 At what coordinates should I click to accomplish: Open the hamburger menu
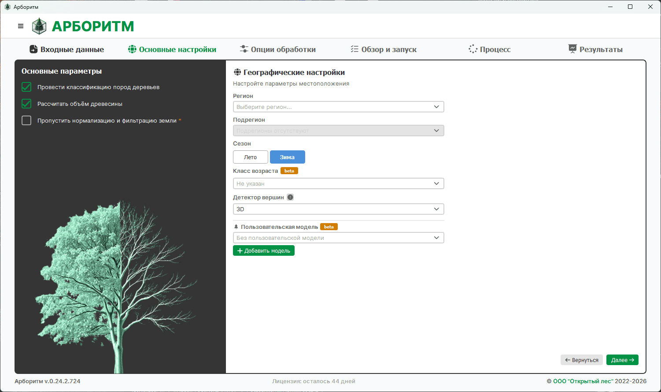tap(21, 26)
